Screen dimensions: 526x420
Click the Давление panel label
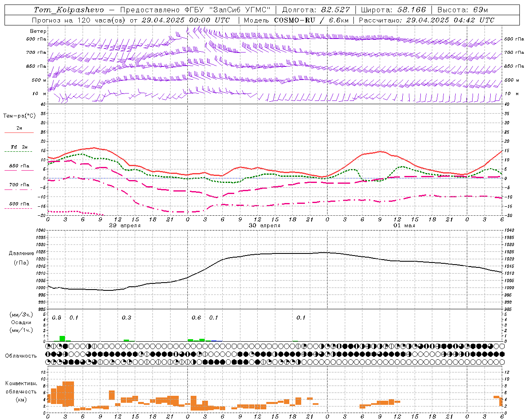click(21, 253)
